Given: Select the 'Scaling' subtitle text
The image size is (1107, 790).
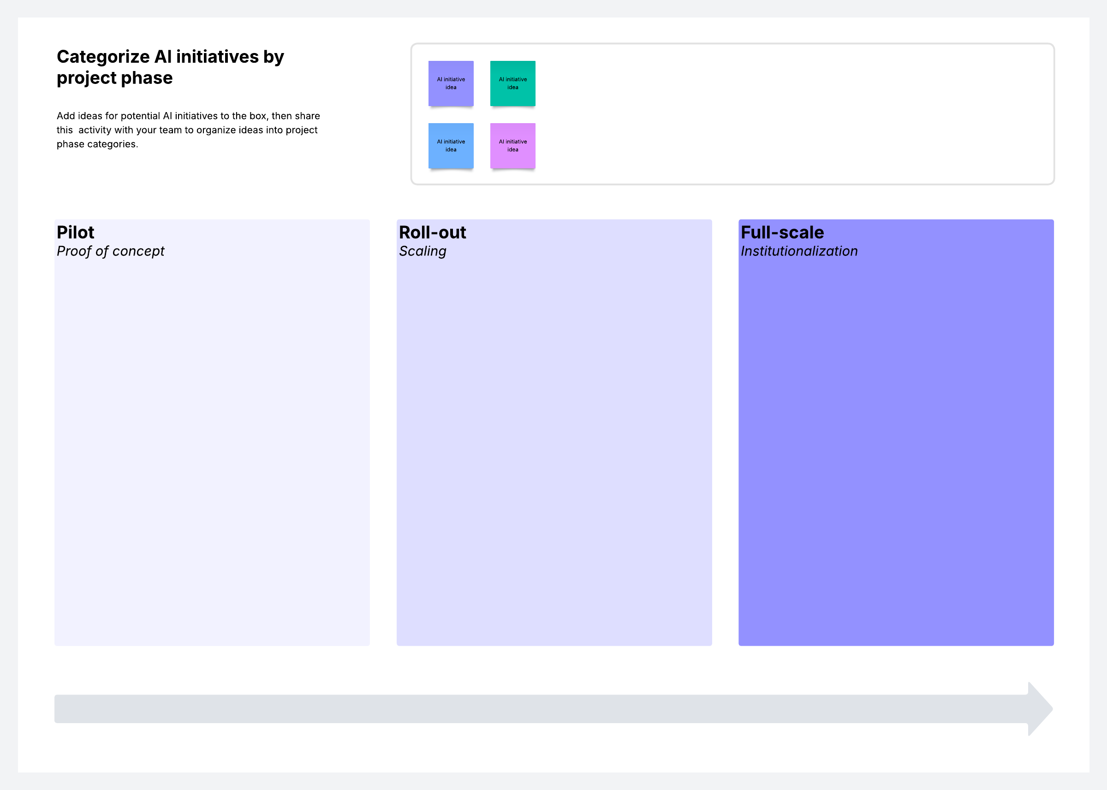Looking at the screenshot, I should (x=422, y=251).
